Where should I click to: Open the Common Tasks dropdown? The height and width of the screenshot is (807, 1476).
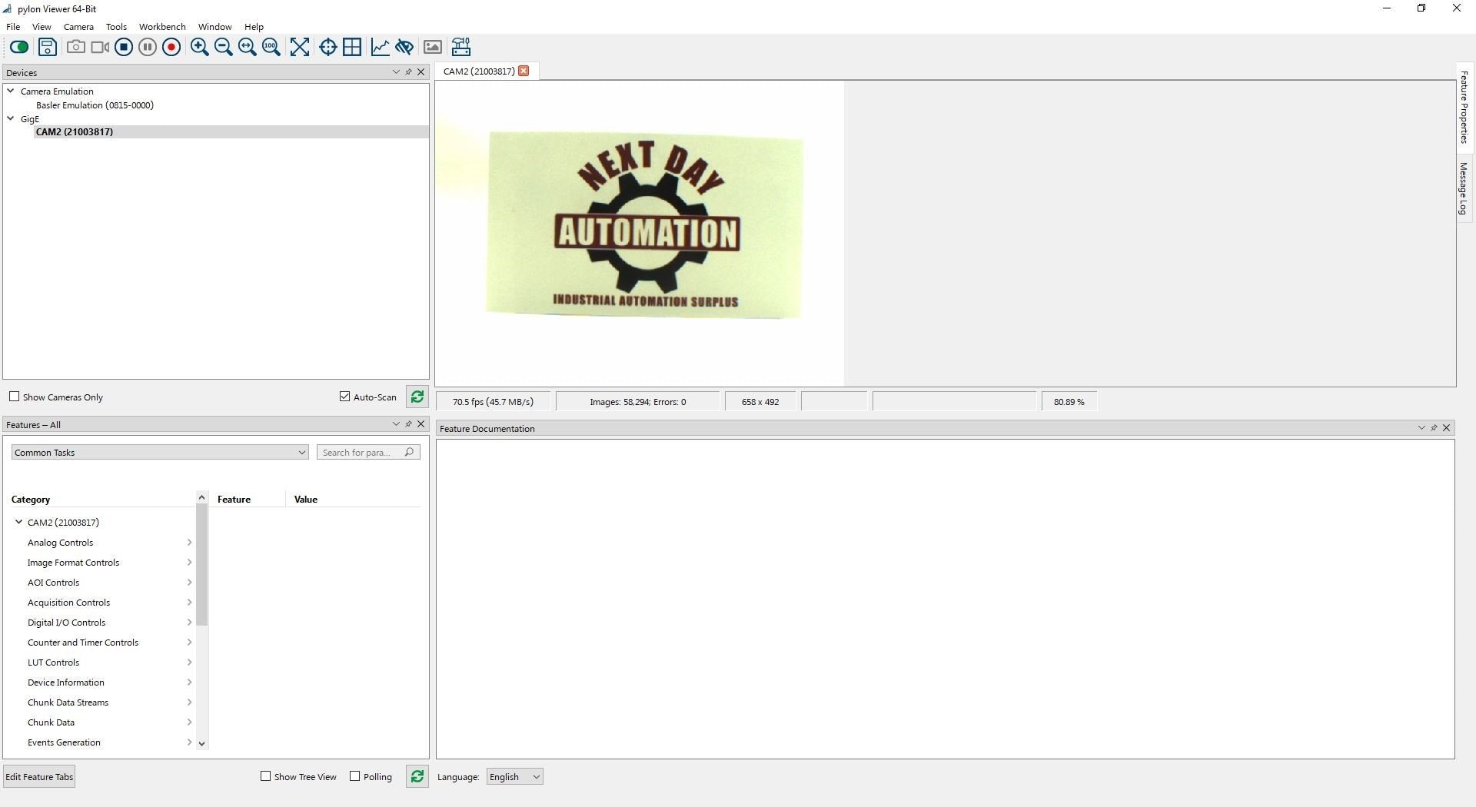point(160,453)
